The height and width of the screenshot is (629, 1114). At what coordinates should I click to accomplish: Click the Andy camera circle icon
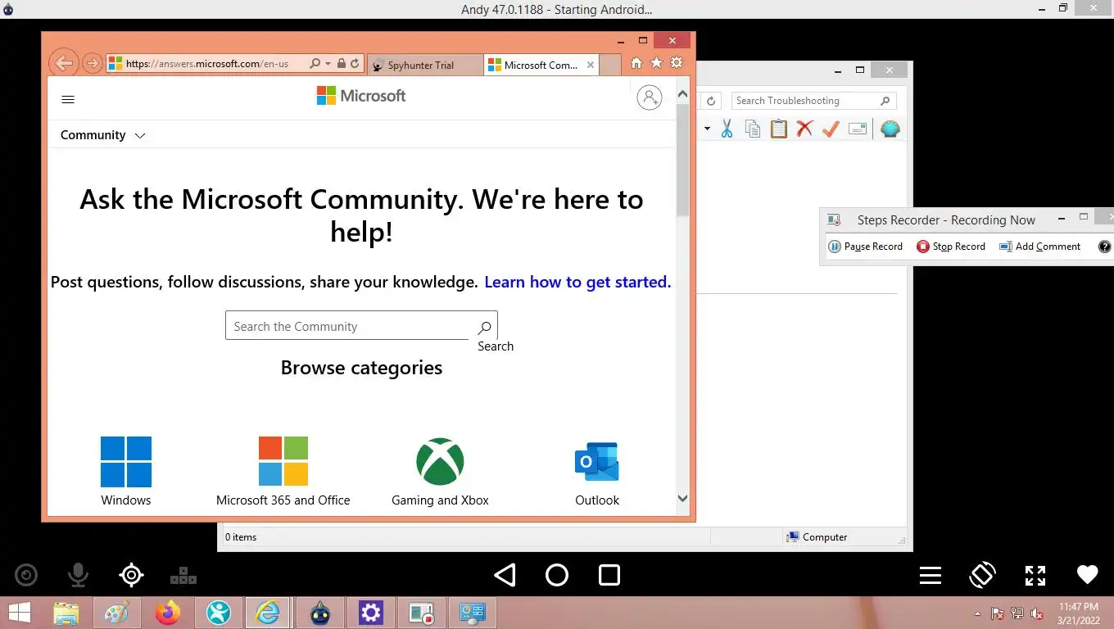coord(26,575)
